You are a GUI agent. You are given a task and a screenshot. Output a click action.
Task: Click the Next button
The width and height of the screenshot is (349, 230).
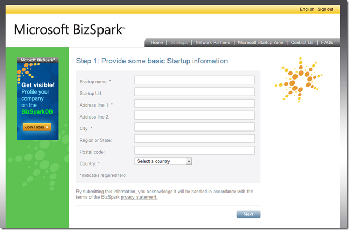pyautogui.click(x=248, y=214)
